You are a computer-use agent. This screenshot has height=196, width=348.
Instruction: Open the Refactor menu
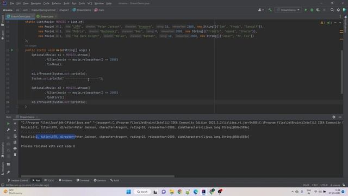point(57,3)
